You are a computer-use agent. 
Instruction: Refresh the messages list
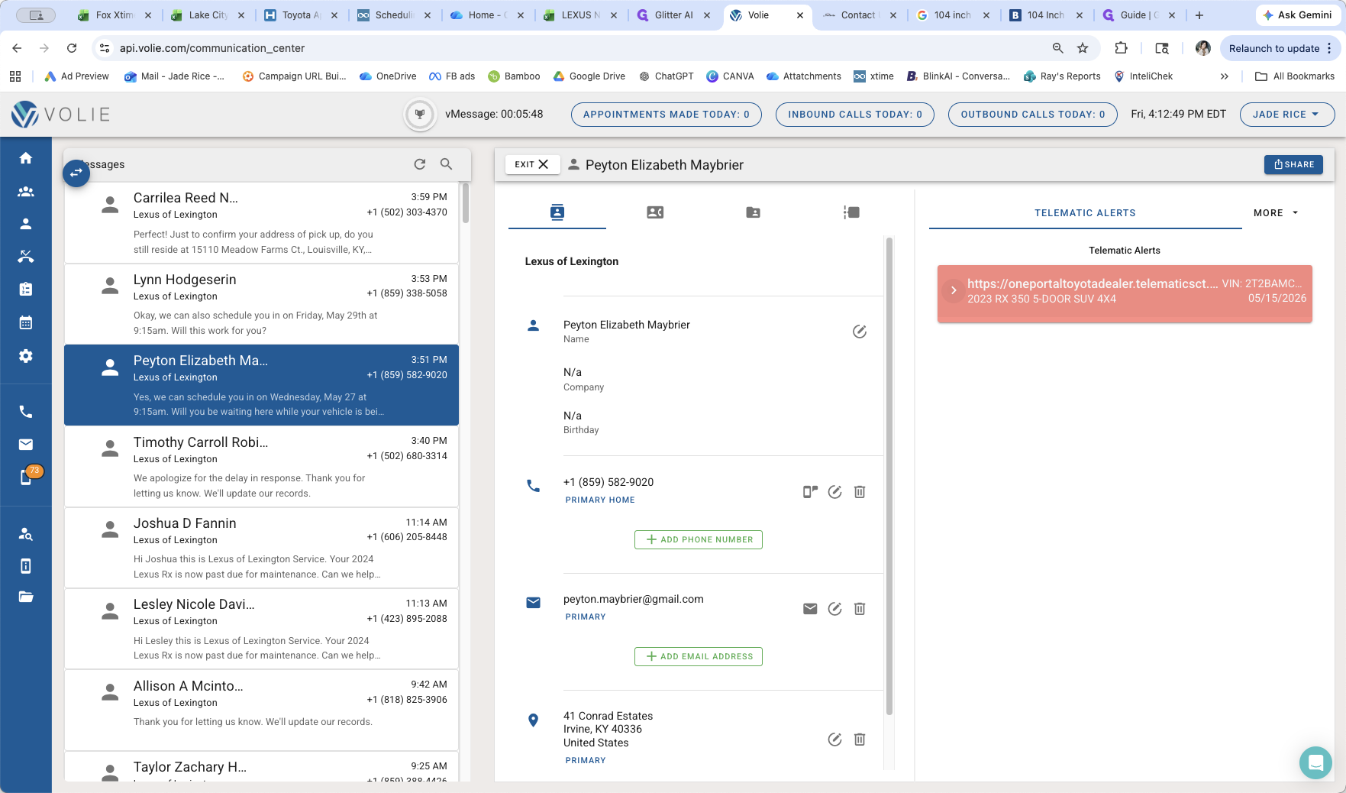420,164
